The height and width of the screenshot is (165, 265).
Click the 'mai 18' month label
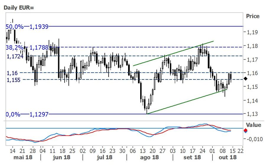23,157
